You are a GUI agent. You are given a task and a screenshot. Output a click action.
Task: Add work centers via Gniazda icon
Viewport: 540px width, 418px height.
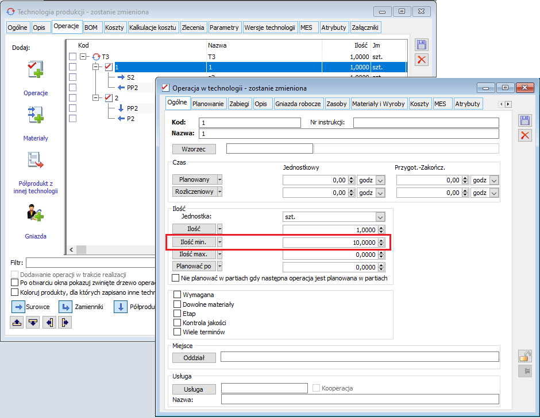[x=36, y=213]
